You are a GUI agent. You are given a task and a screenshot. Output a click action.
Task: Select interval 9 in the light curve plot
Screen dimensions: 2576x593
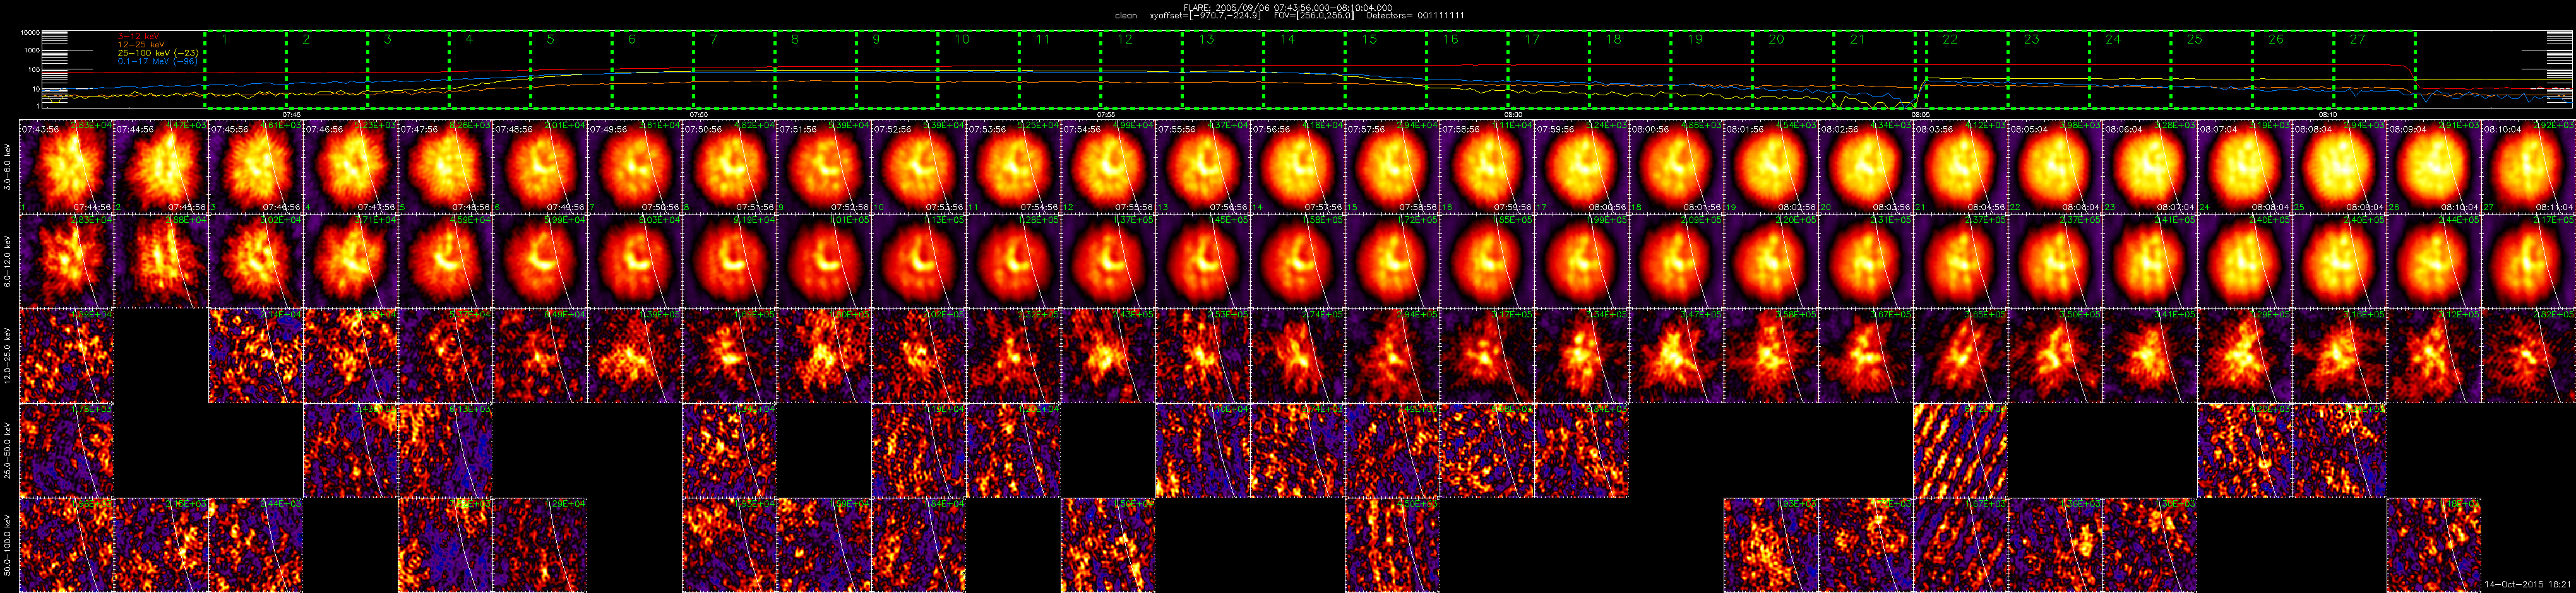click(897, 70)
